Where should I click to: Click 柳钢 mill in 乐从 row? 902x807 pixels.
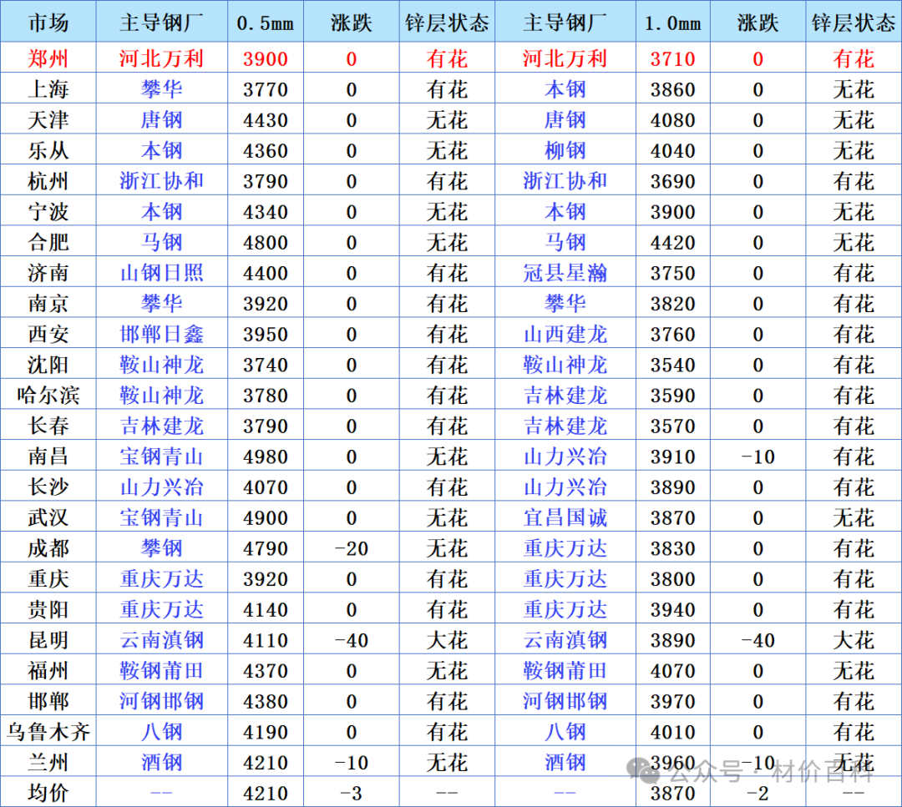tap(565, 150)
